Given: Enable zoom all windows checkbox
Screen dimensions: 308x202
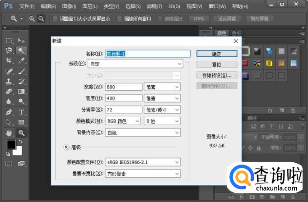Looking at the screenshot, I should (119, 19).
